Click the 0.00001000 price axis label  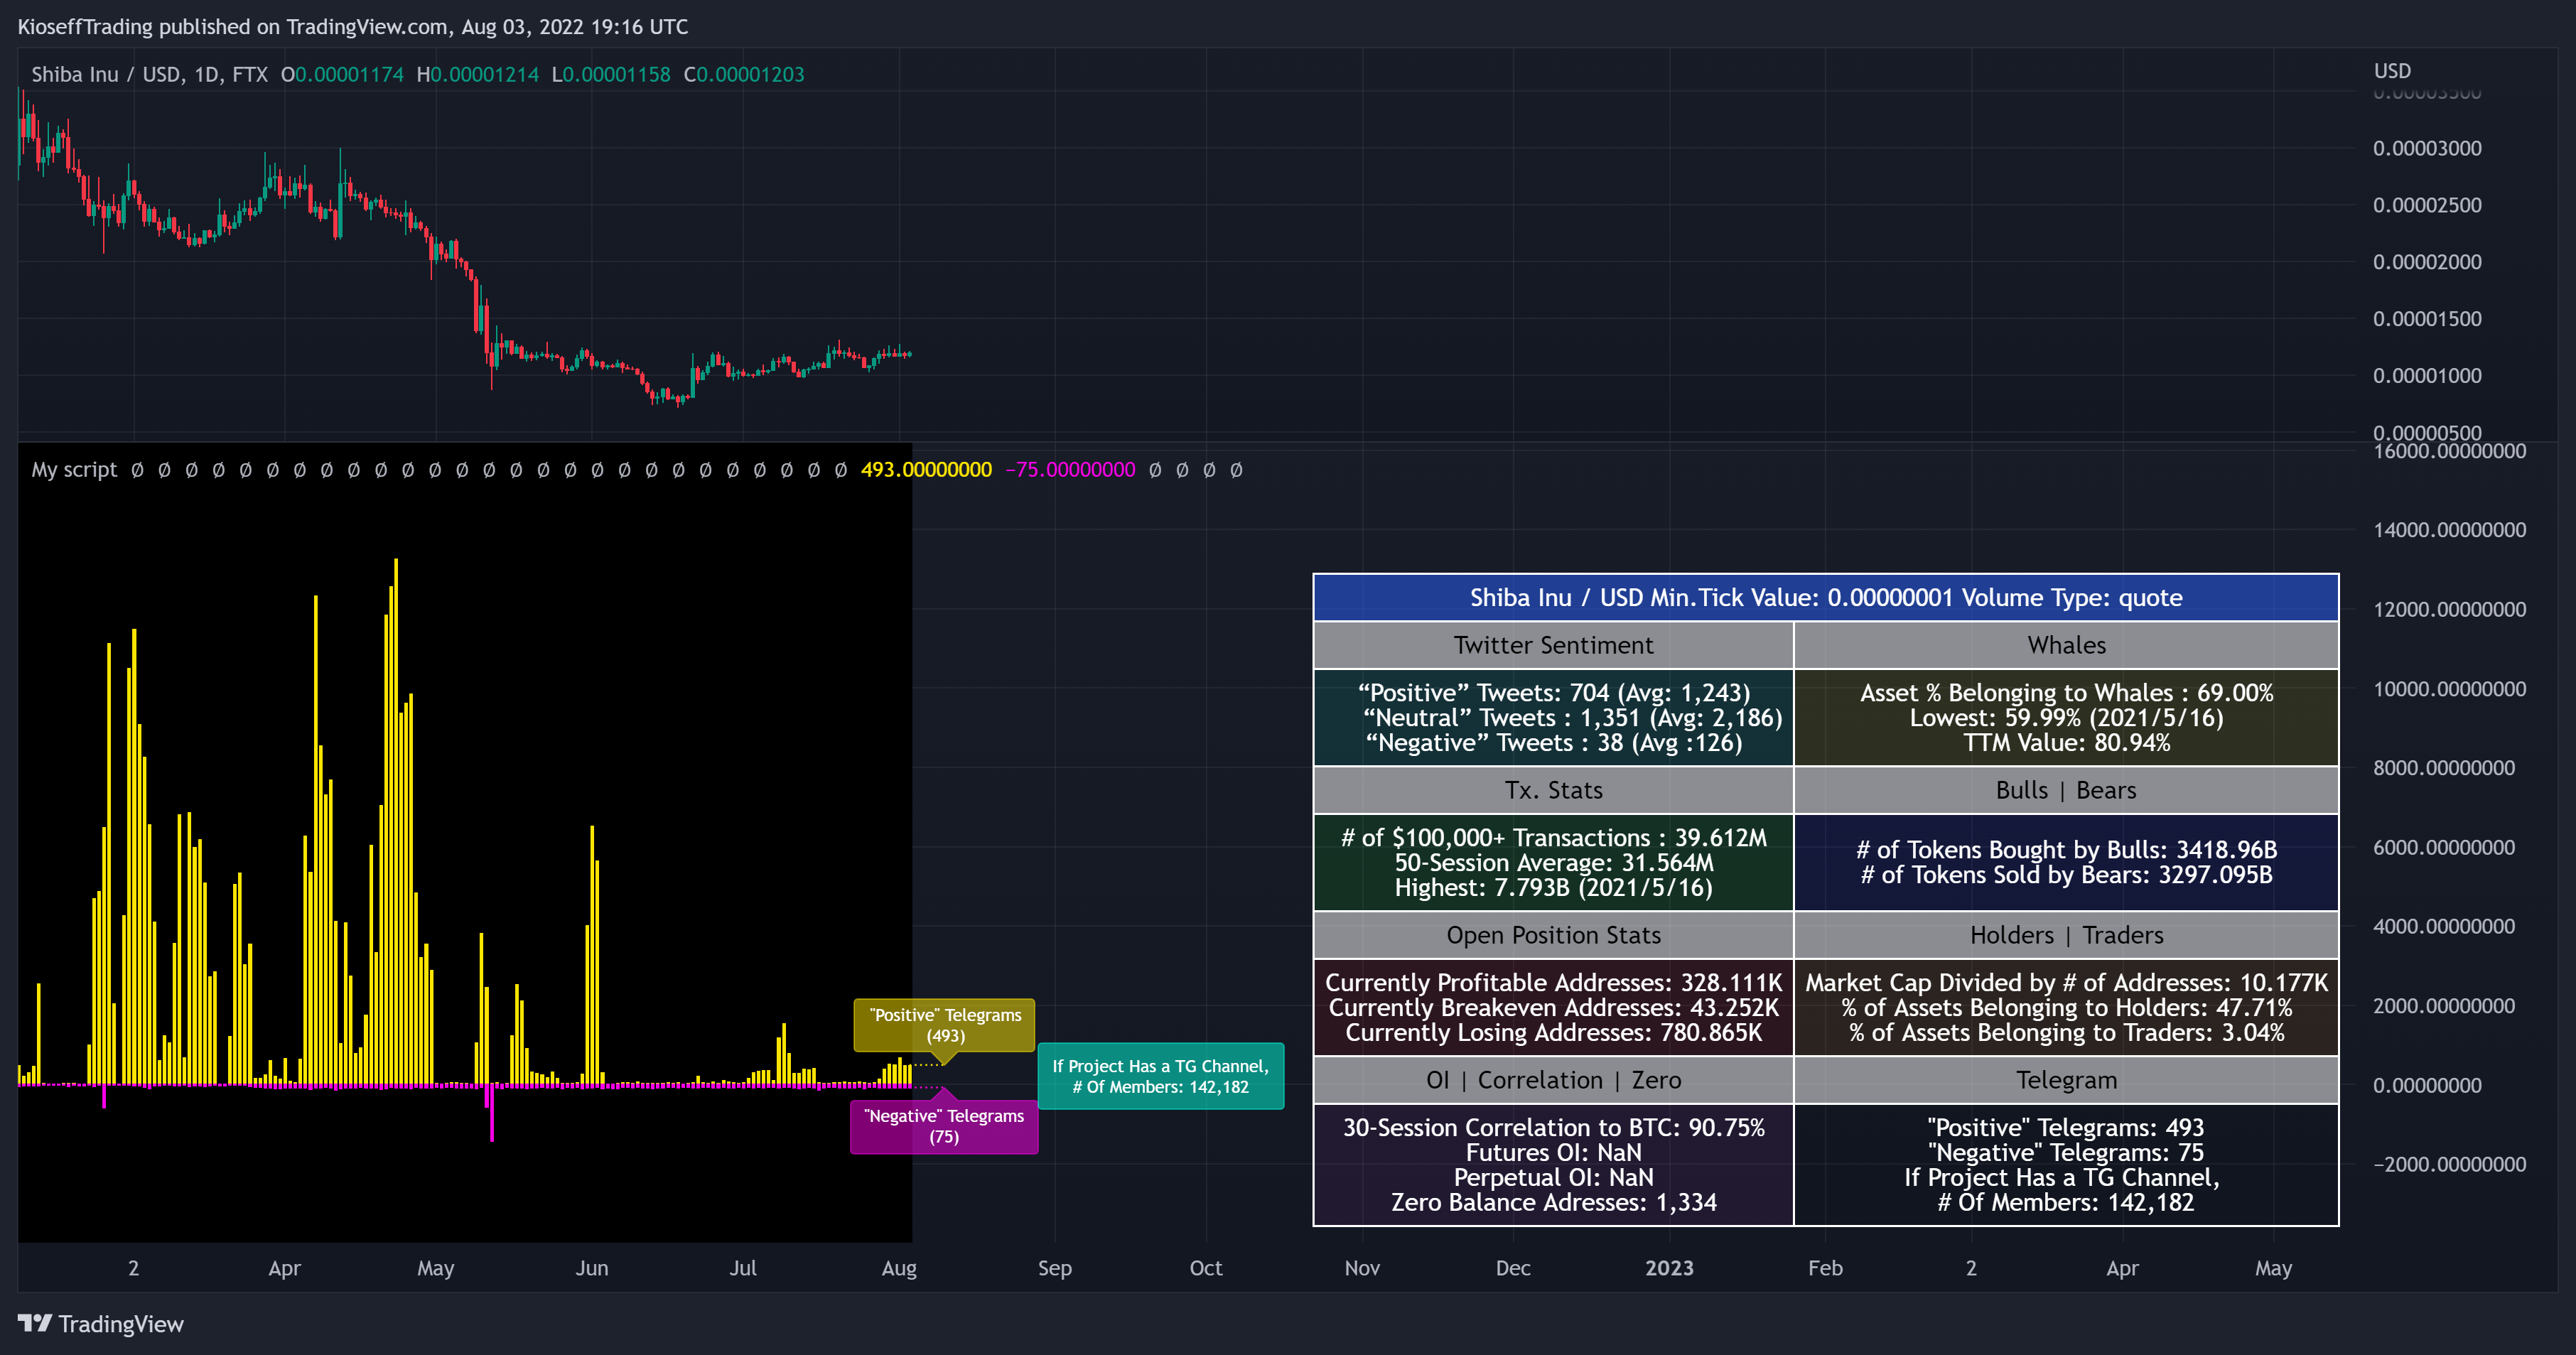pos(2427,376)
